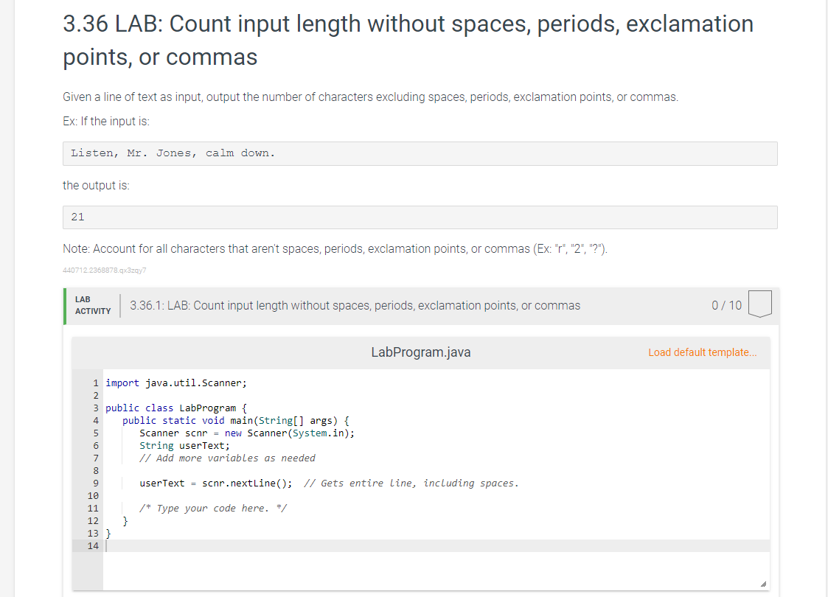The height and width of the screenshot is (597, 828).
Task: Click the line number 2 in the gutter
Action: pos(96,395)
